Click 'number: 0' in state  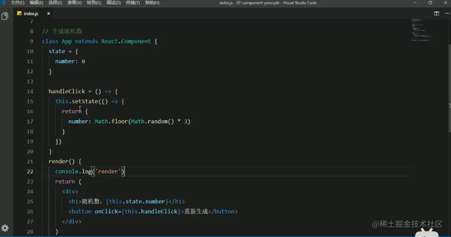click(x=70, y=61)
